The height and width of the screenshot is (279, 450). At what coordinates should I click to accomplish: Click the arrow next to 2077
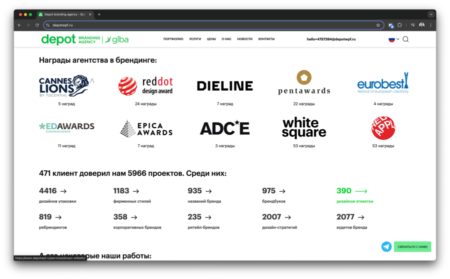click(x=361, y=217)
